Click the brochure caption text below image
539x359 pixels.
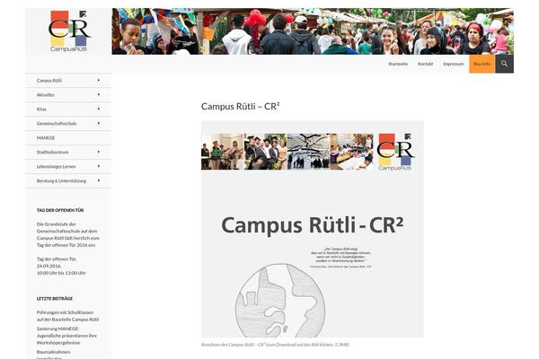coord(276,345)
